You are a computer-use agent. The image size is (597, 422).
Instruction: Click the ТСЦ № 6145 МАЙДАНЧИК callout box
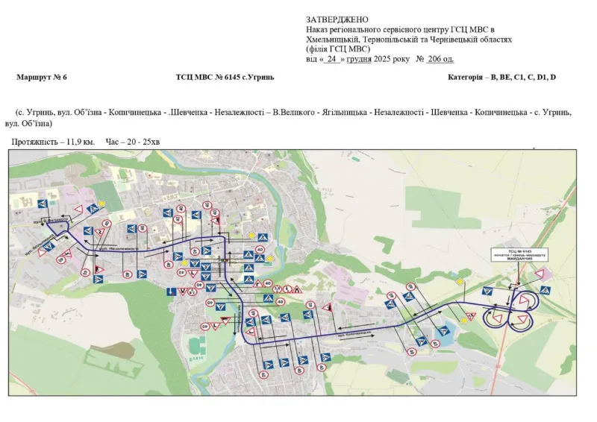click(x=519, y=254)
